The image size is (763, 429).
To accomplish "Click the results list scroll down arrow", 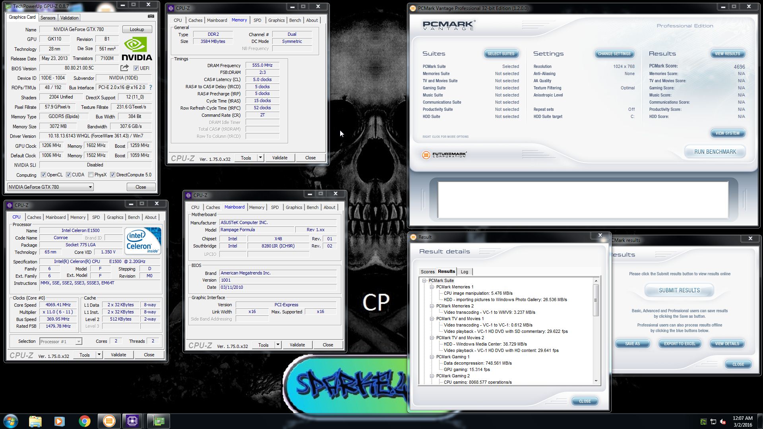I will [596, 381].
